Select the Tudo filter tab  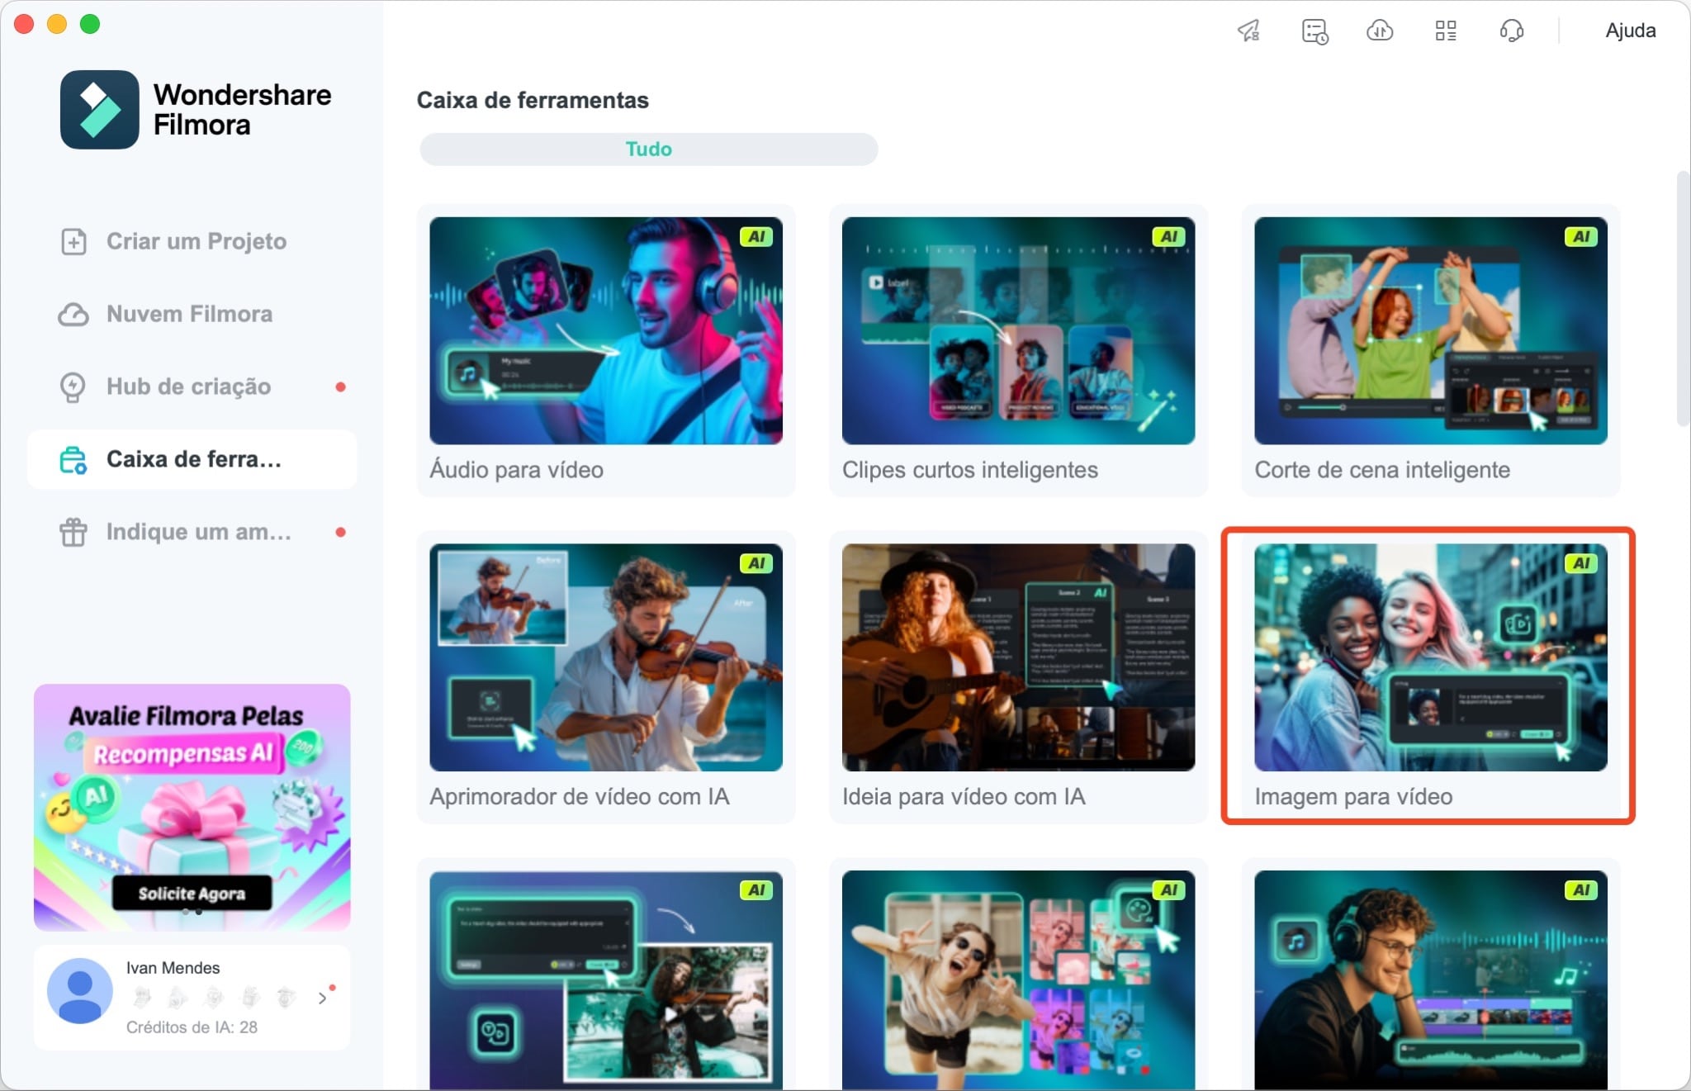click(x=648, y=149)
